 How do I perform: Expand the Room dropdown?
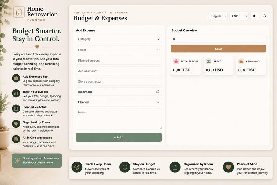point(119,50)
